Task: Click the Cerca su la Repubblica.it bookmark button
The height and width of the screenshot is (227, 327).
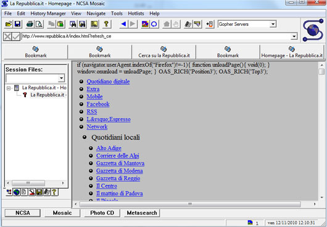Action: click(x=164, y=52)
